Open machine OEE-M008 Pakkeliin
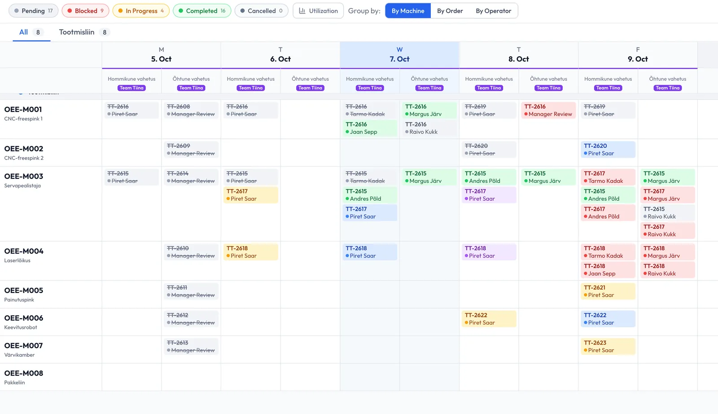718x414 pixels. pos(51,377)
